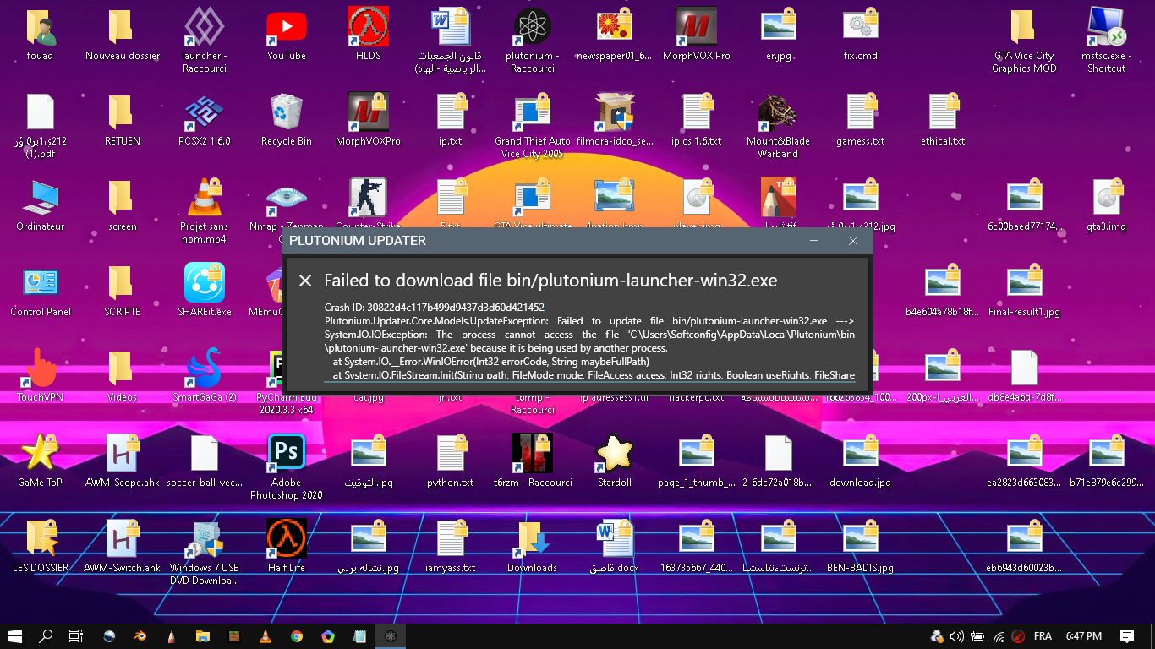The height and width of the screenshot is (649, 1155).
Task: Open the Control Panel icon
Action: pyautogui.click(x=40, y=291)
